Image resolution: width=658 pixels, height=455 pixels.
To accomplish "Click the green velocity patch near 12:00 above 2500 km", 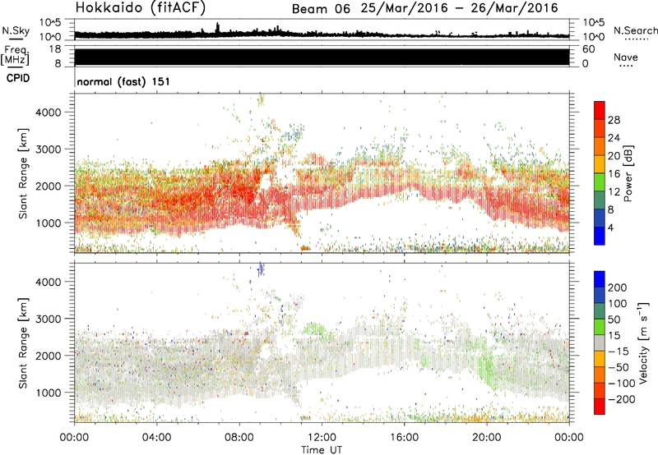I will coord(313,328).
